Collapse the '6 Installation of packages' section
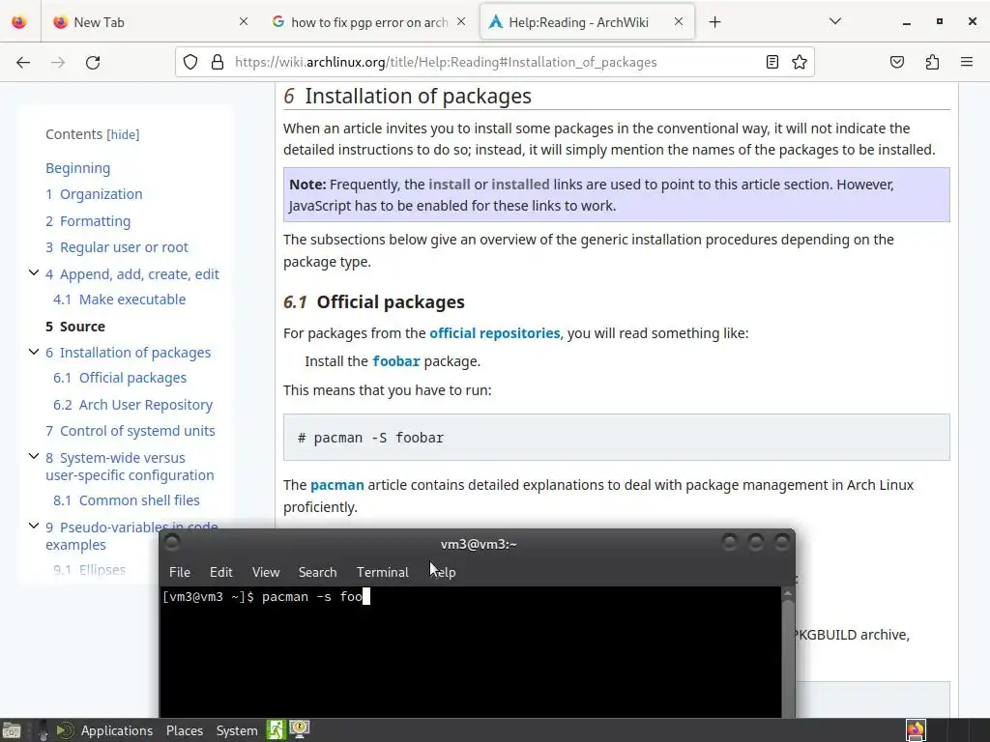Image resolution: width=990 pixels, height=742 pixels. 34,352
